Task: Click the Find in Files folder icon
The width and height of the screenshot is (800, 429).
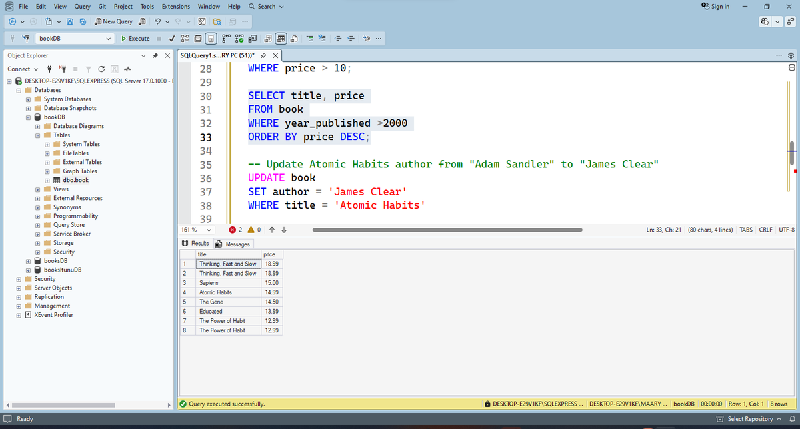Action: (217, 21)
